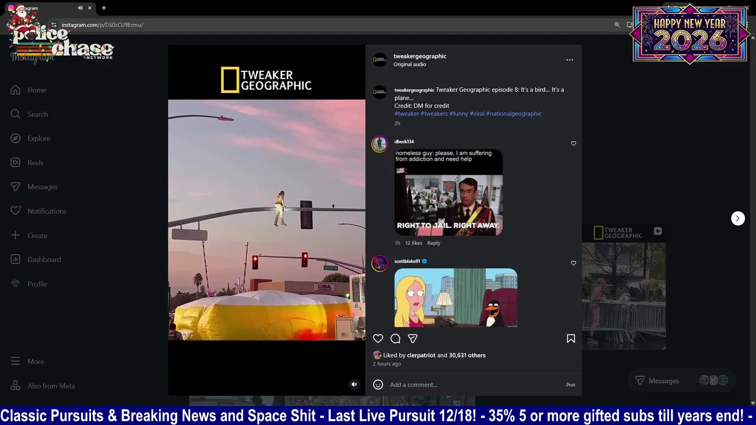The width and height of the screenshot is (756, 425).
Task: Open background Tweaker Geographic reel thumbnail
Action: click(x=624, y=287)
